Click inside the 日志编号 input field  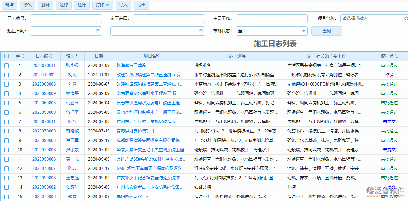coord(66,19)
